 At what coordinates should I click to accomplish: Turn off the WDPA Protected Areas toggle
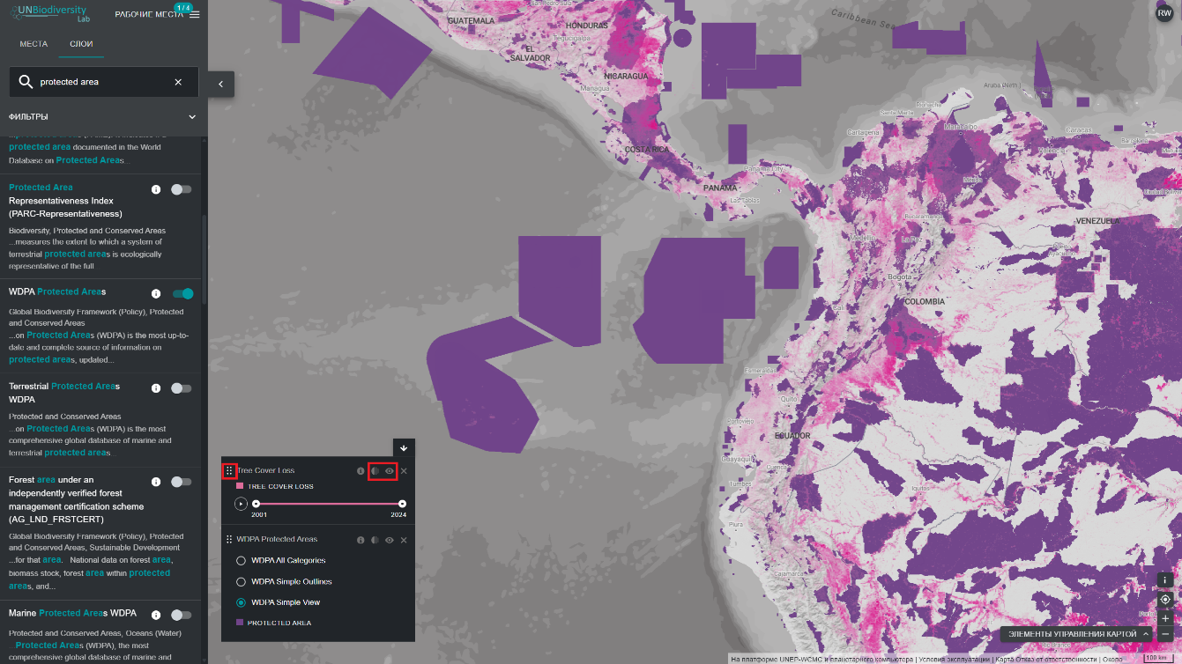point(182,294)
